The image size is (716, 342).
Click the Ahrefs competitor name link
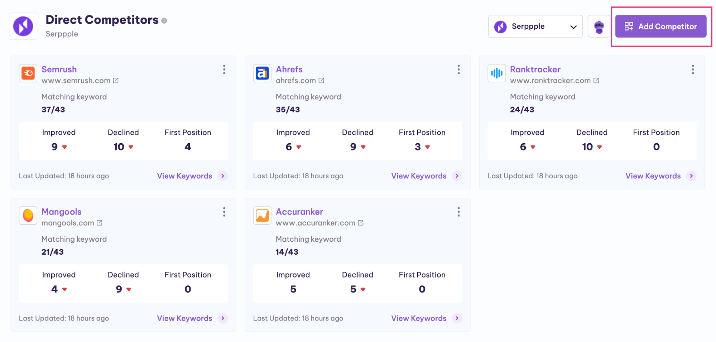[289, 69]
